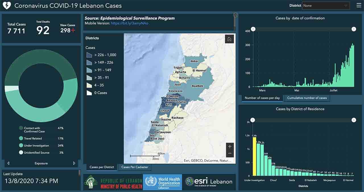364x192 pixels.
Task: Select the Cases Per Cadaster tab
Action: (135, 167)
